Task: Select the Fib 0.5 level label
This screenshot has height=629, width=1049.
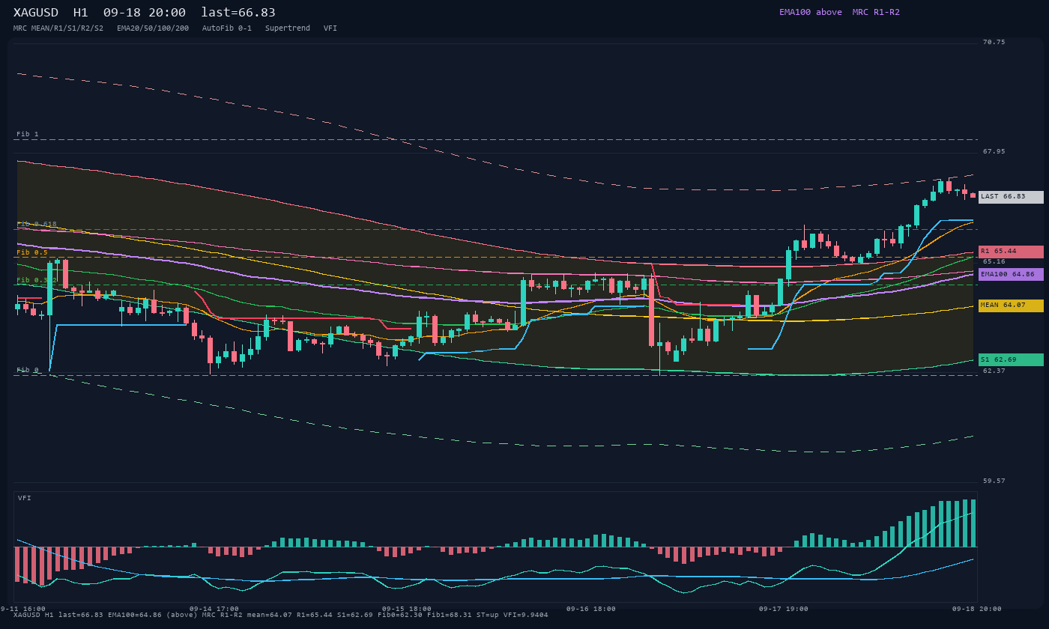Action: pos(32,253)
